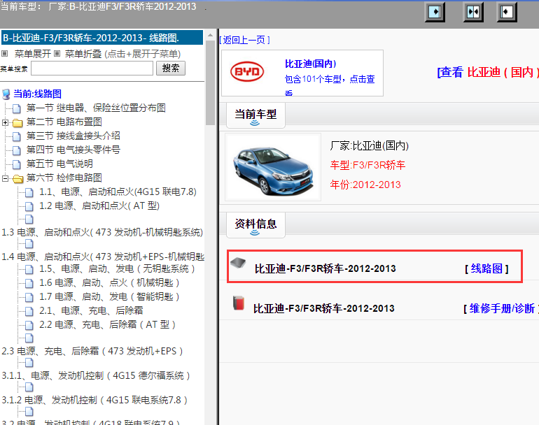This screenshot has height=425, width=539.
Task: Click the 返回上一页 link
Action: pyautogui.click(x=244, y=40)
